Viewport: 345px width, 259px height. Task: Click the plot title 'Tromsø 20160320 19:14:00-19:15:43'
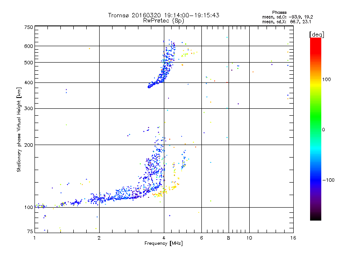pyautogui.click(x=163, y=15)
